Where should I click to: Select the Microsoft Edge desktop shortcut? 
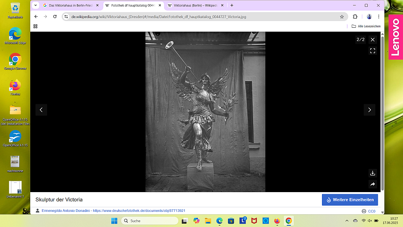click(15, 35)
